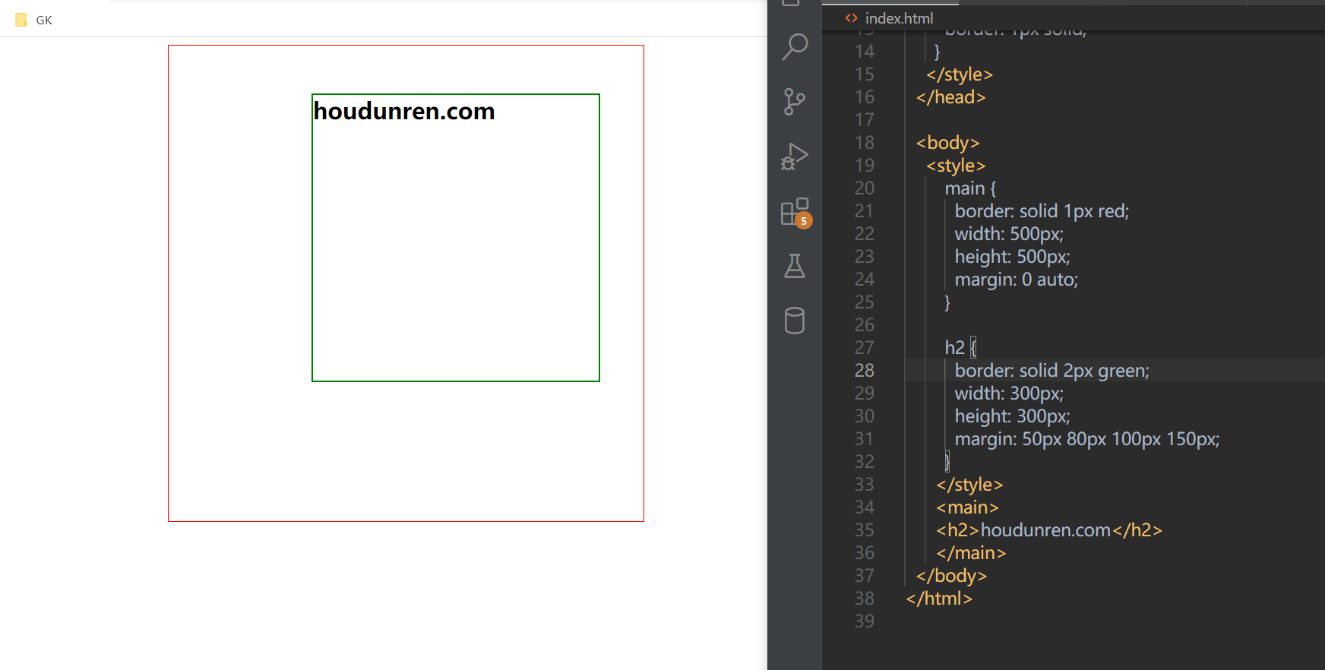The height and width of the screenshot is (670, 1325).
Task: Place cursor on 'margin: 0 auto;' line
Action: click(x=1016, y=280)
